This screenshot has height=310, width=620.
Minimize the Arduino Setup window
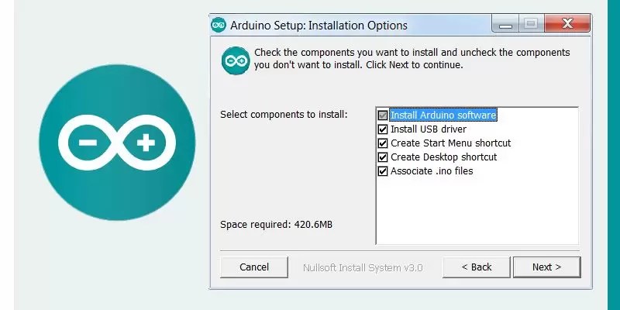point(505,24)
